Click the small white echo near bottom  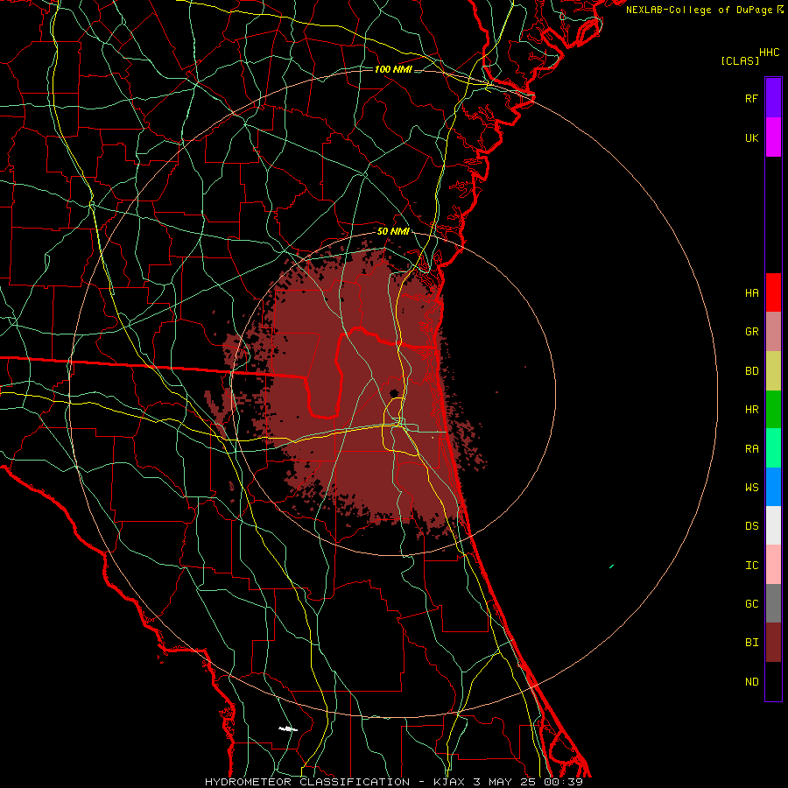(288, 728)
